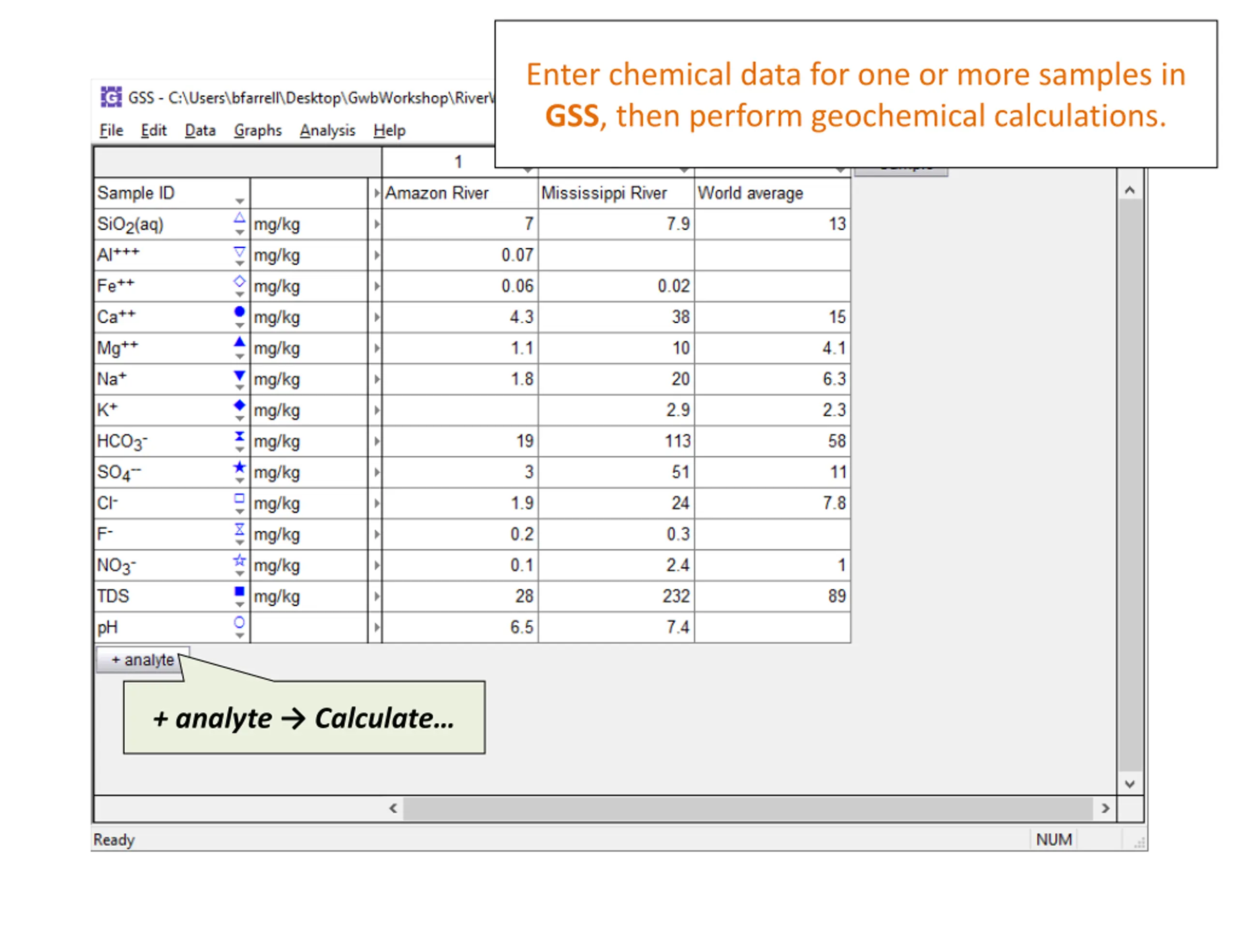The height and width of the screenshot is (929, 1238).
Task: Click the SiO2(aq) open triangle marker symbol
Action: pyautogui.click(x=239, y=218)
